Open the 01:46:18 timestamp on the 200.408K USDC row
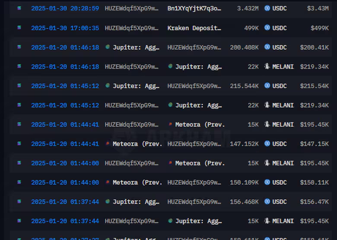This screenshot has width=337, height=240. (x=65, y=48)
